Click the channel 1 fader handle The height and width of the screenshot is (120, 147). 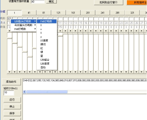coord(10,38)
